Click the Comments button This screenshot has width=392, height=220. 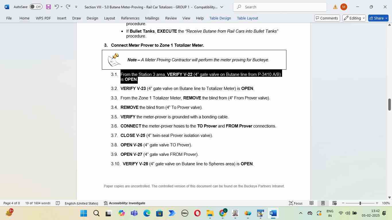(x=327, y=18)
